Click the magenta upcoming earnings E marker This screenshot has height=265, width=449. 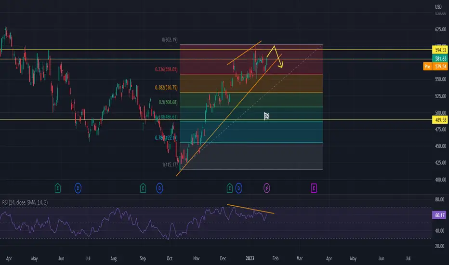(314, 188)
